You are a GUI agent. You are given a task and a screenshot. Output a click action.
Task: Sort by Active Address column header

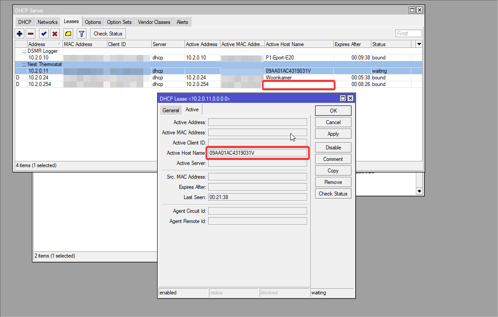click(202, 44)
